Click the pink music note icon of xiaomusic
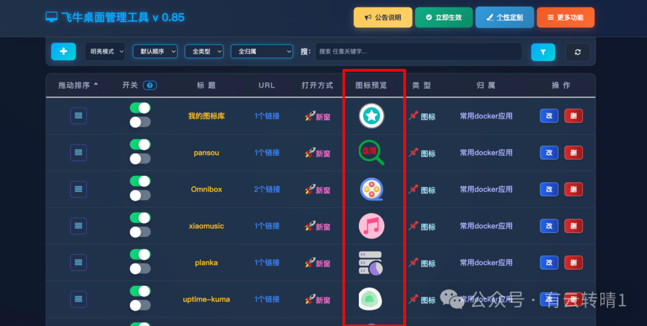Image resolution: width=647 pixels, height=326 pixels. click(x=371, y=226)
